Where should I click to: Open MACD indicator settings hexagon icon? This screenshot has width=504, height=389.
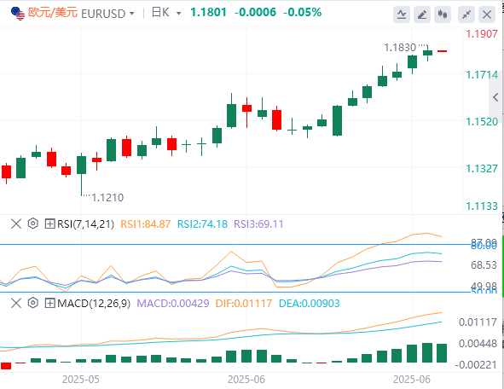coord(33,303)
